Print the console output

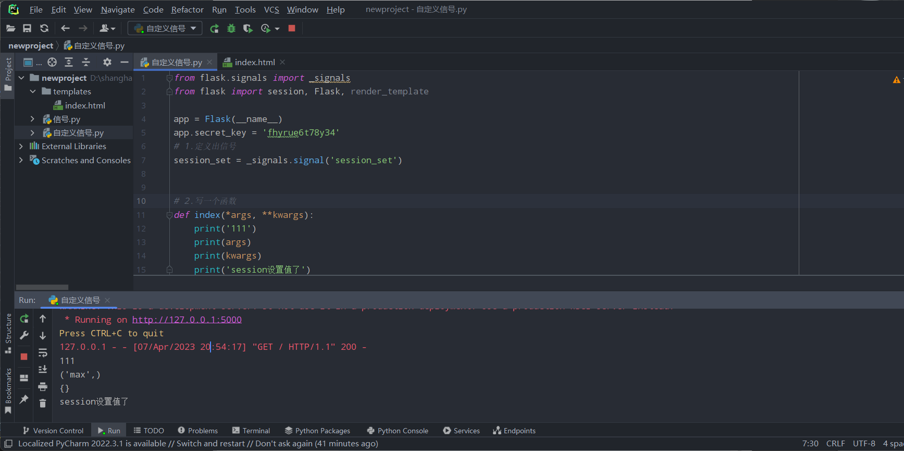(43, 386)
